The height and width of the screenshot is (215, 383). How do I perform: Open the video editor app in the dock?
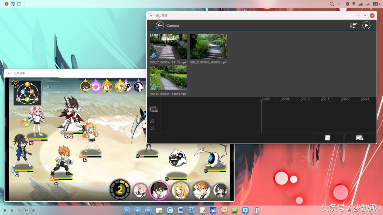pos(213,210)
